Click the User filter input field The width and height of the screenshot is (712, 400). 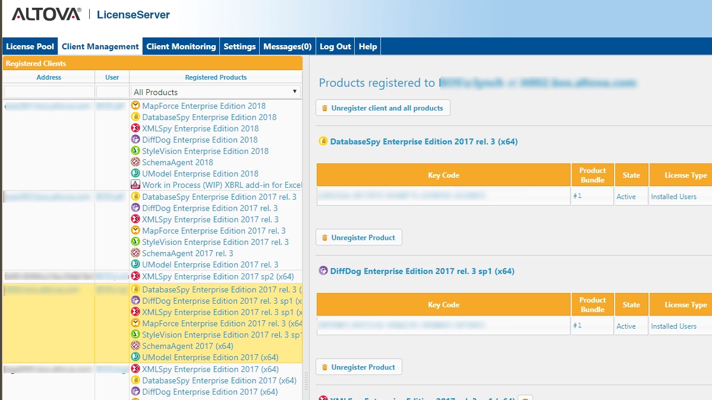[x=112, y=92]
